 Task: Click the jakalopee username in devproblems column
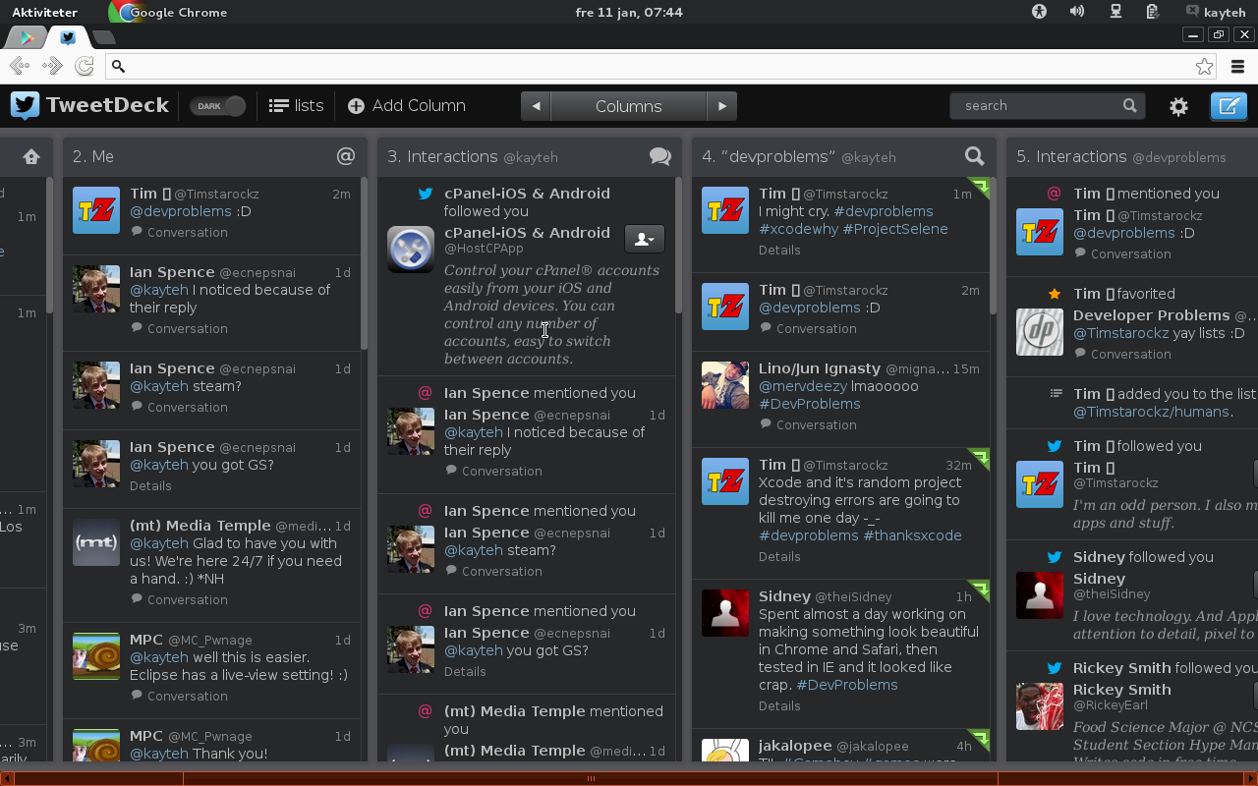pyautogui.click(x=795, y=746)
